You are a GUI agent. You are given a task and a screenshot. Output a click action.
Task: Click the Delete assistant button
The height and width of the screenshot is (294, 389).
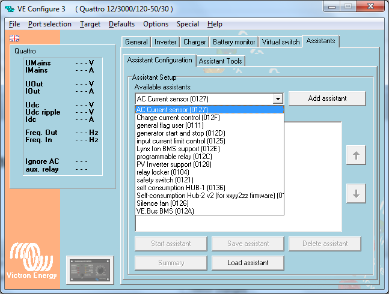(325, 244)
